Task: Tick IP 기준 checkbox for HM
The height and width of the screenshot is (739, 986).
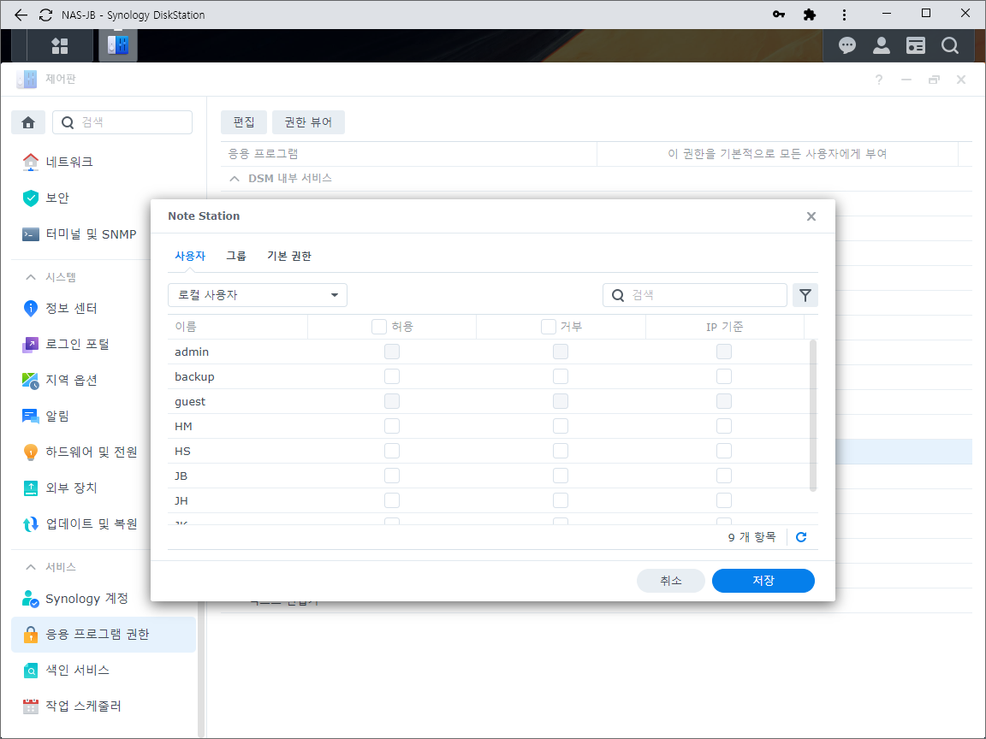Action: 724,426
